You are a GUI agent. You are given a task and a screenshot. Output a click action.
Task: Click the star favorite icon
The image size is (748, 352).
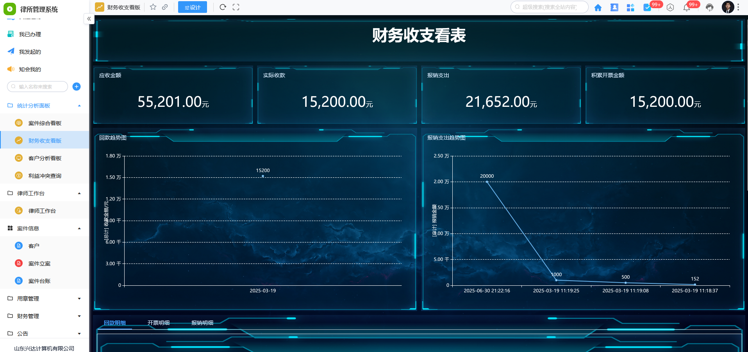pos(153,7)
